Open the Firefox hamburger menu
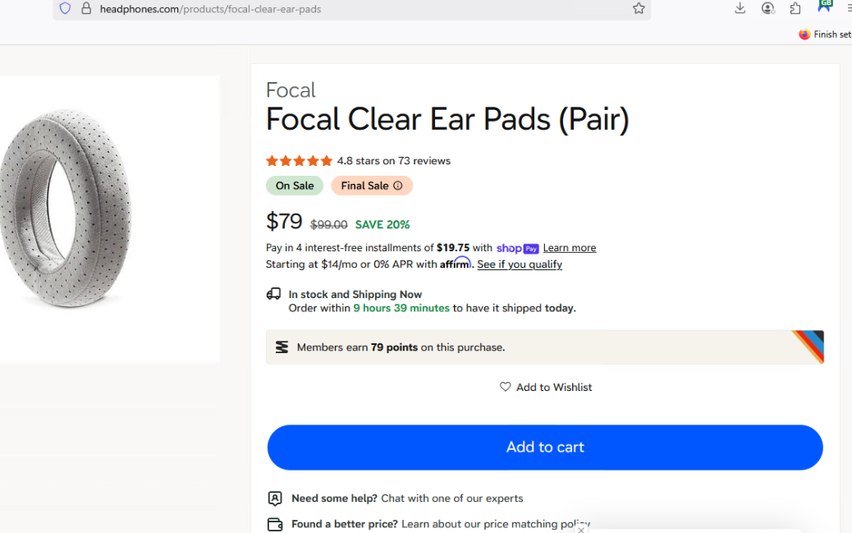852x533 pixels. 848,8
